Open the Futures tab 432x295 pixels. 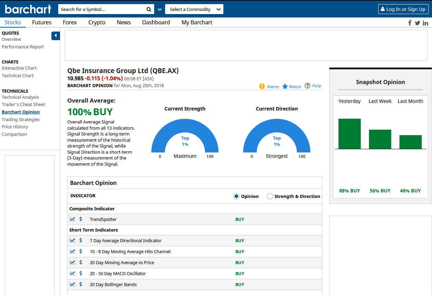42,22
